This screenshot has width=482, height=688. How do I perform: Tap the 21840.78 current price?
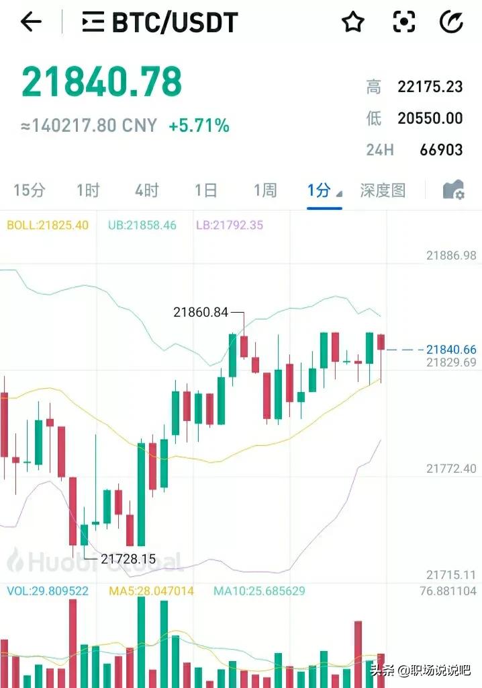pyautogui.click(x=102, y=82)
